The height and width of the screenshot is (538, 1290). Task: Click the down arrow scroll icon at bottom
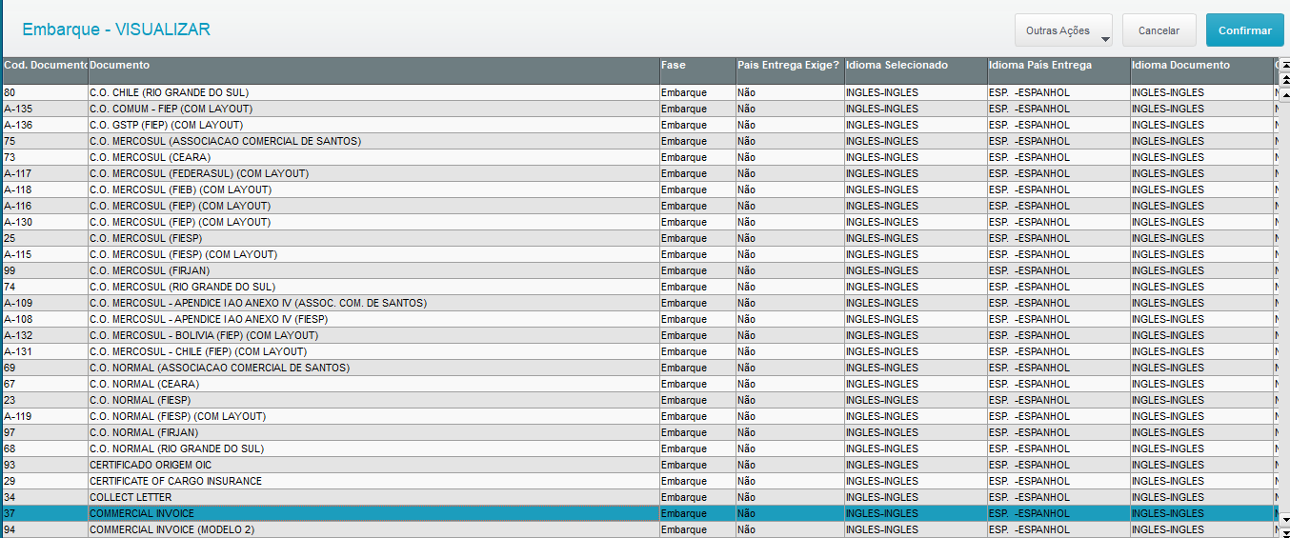pyautogui.click(x=1285, y=520)
